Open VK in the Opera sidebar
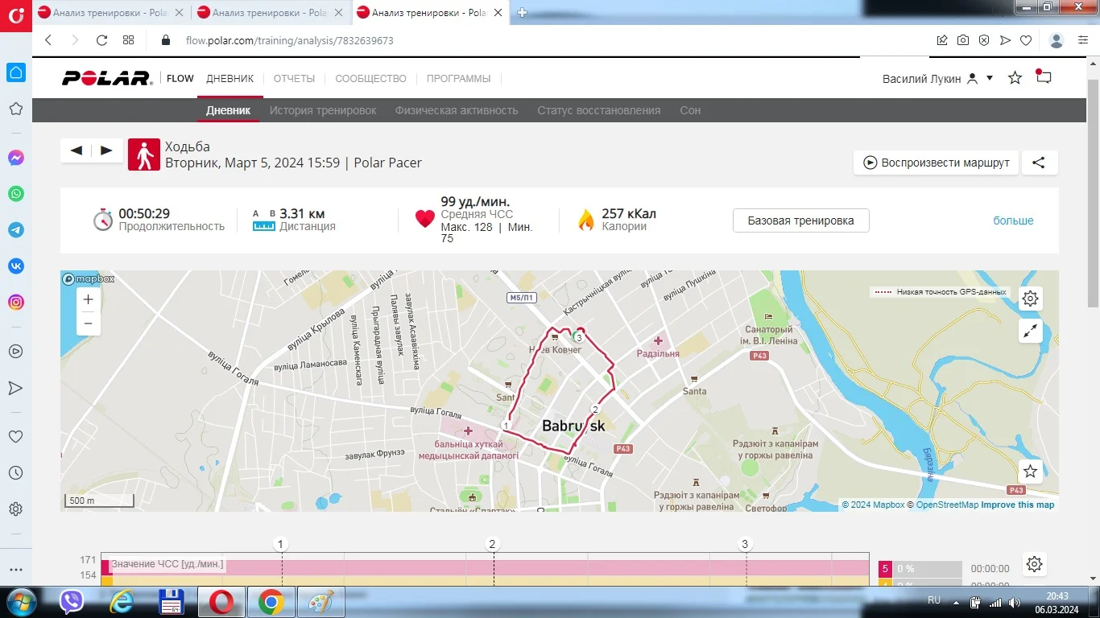 (x=16, y=266)
